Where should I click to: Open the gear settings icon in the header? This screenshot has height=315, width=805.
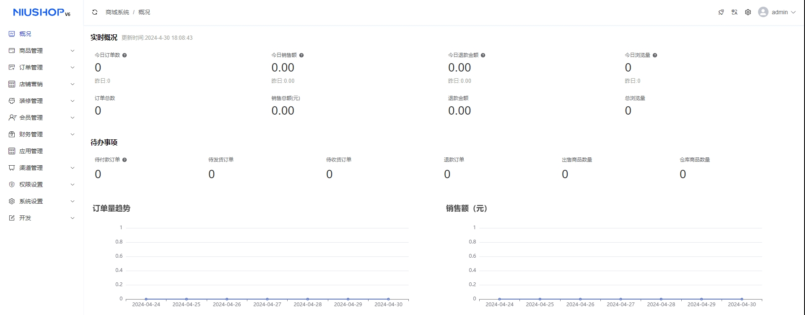click(x=748, y=12)
